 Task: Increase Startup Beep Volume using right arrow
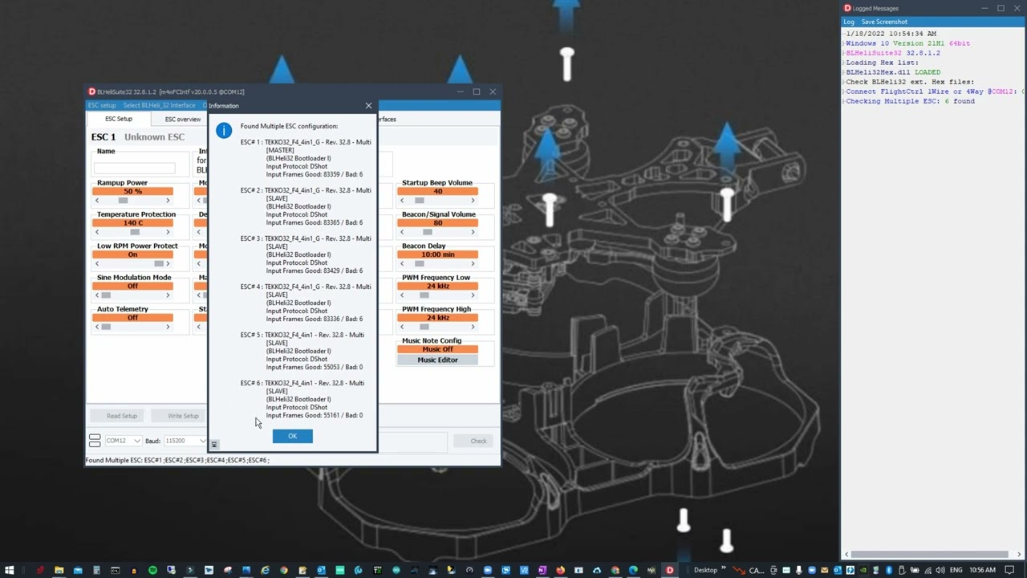473,201
